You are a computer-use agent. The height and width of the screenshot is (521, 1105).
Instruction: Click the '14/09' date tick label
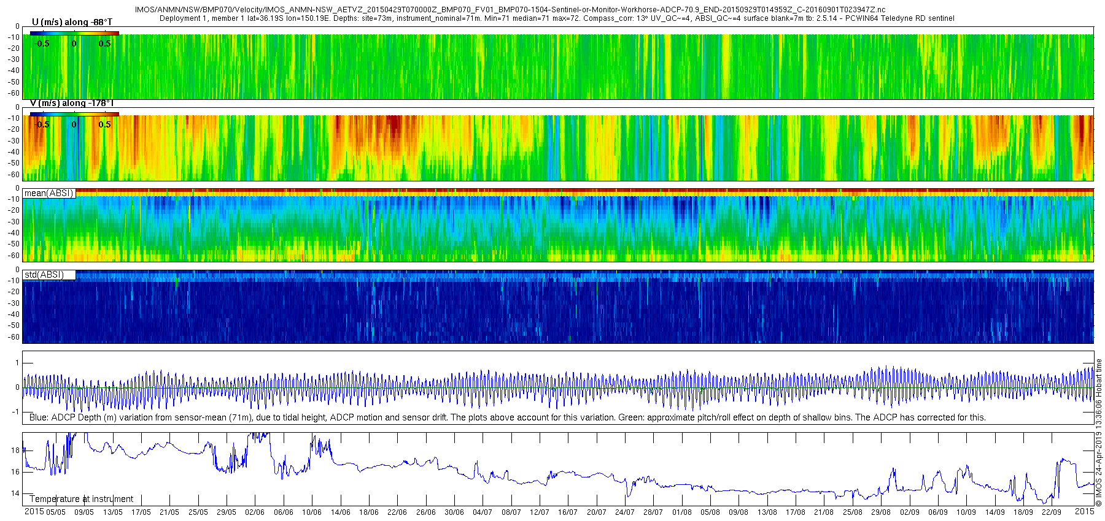(x=995, y=512)
